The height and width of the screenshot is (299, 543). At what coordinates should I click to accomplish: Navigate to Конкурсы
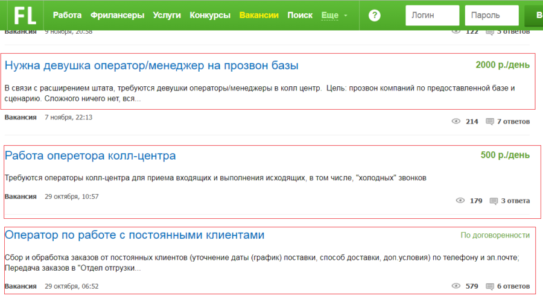coord(210,15)
